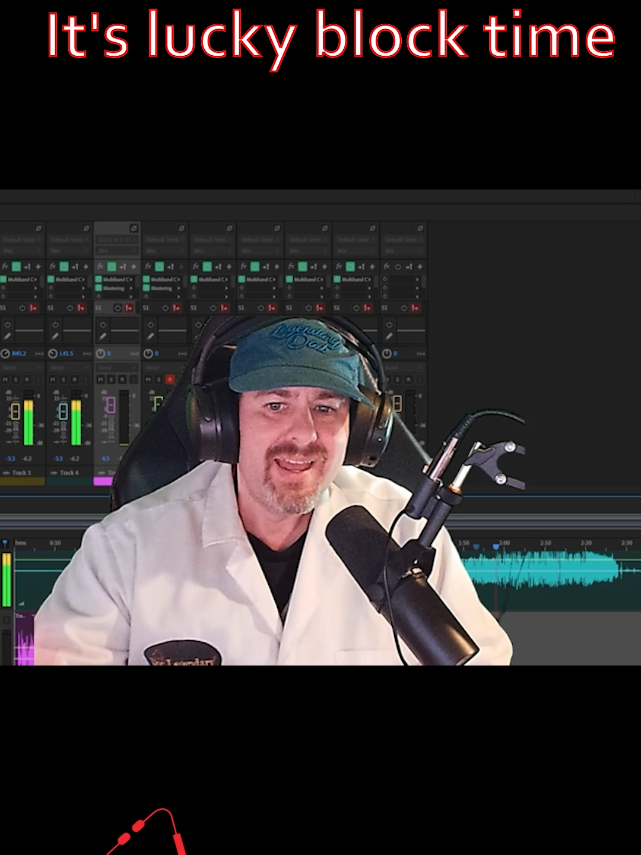Toggle polarity icon on rightmost mixer channel
Screen dimensions: 641x855
click(x=420, y=229)
